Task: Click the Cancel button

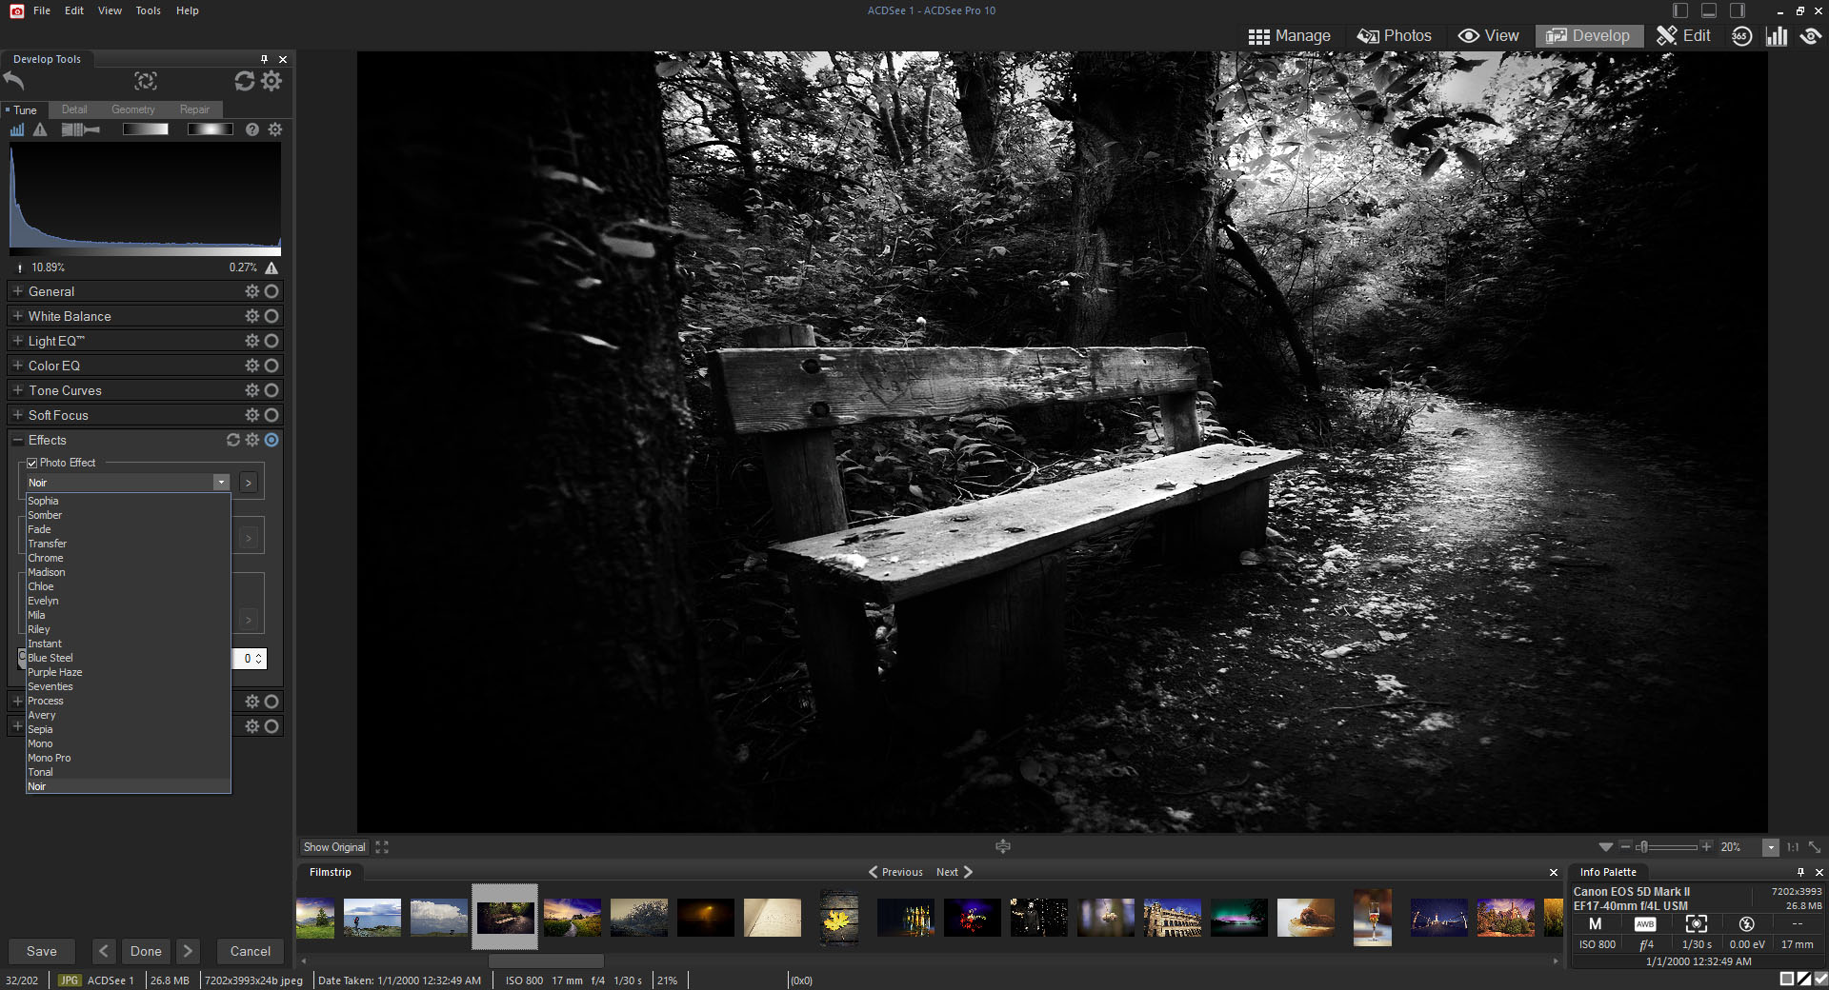Action: [x=251, y=951]
